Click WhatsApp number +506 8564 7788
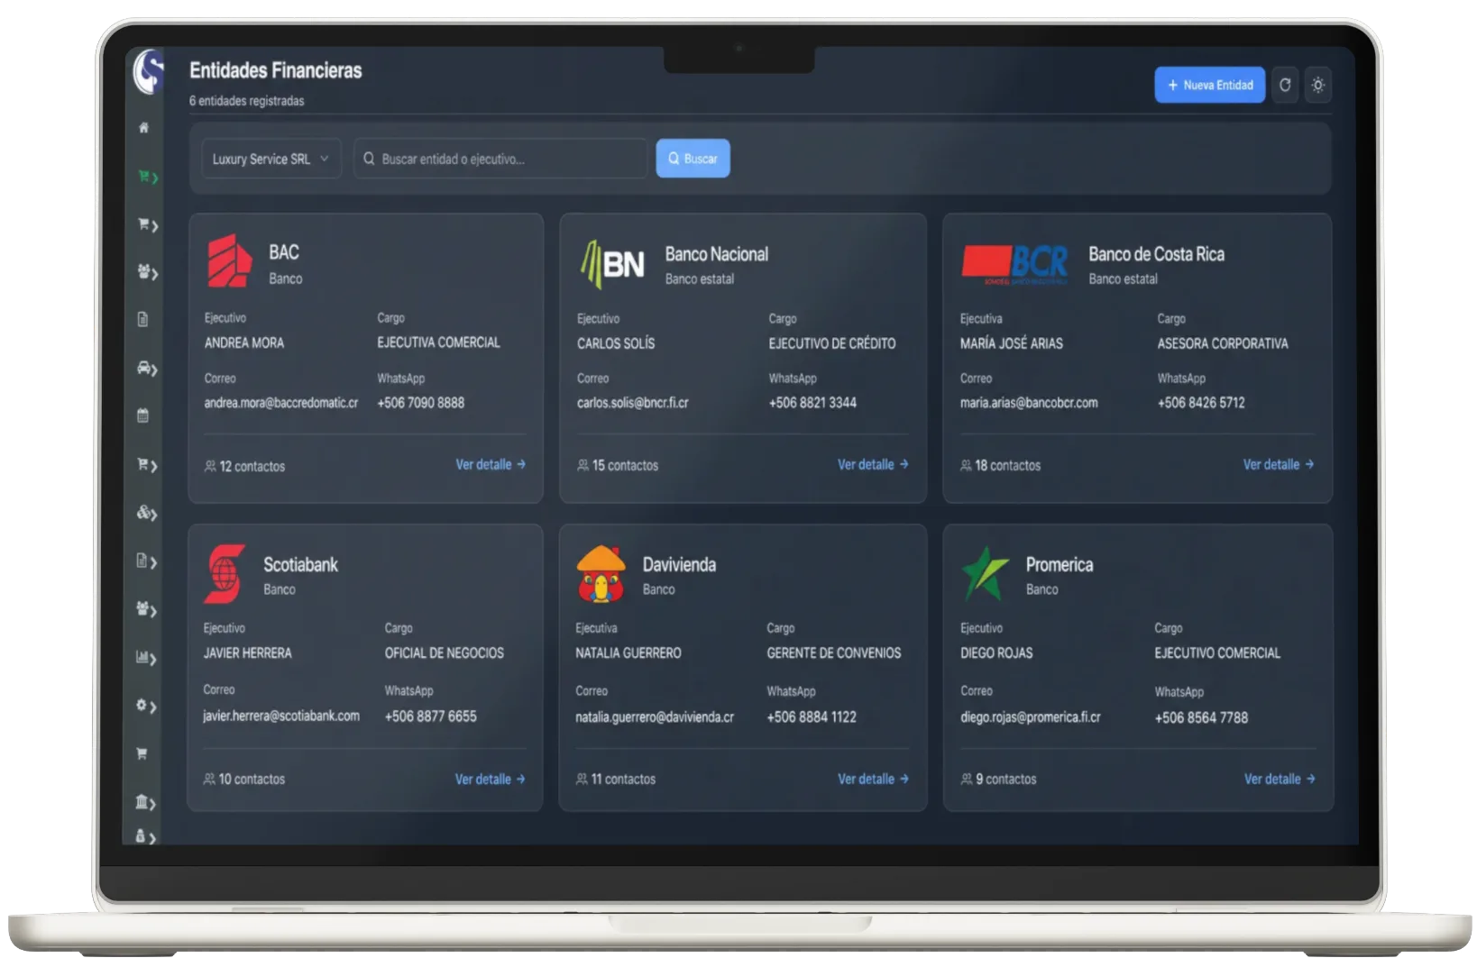This screenshot has width=1477, height=967. [1201, 718]
